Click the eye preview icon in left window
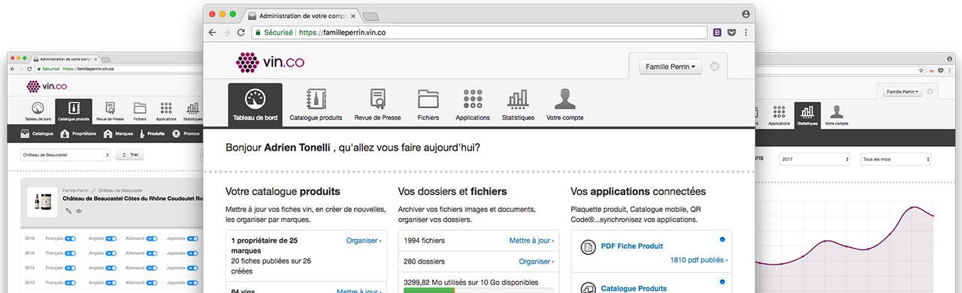This screenshot has width=962, height=293. (79, 211)
